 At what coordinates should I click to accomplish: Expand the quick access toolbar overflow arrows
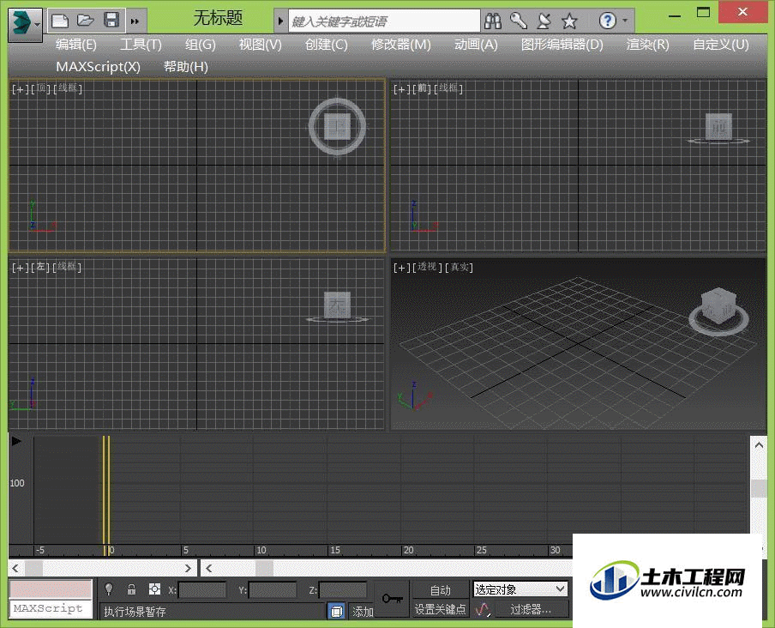(x=135, y=21)
